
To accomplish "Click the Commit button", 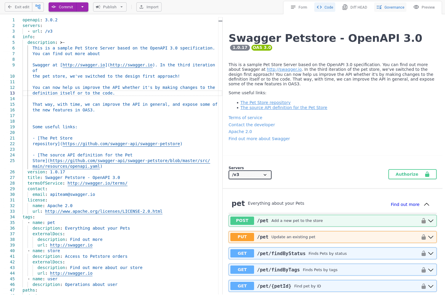I will click(x=63, y=7).
